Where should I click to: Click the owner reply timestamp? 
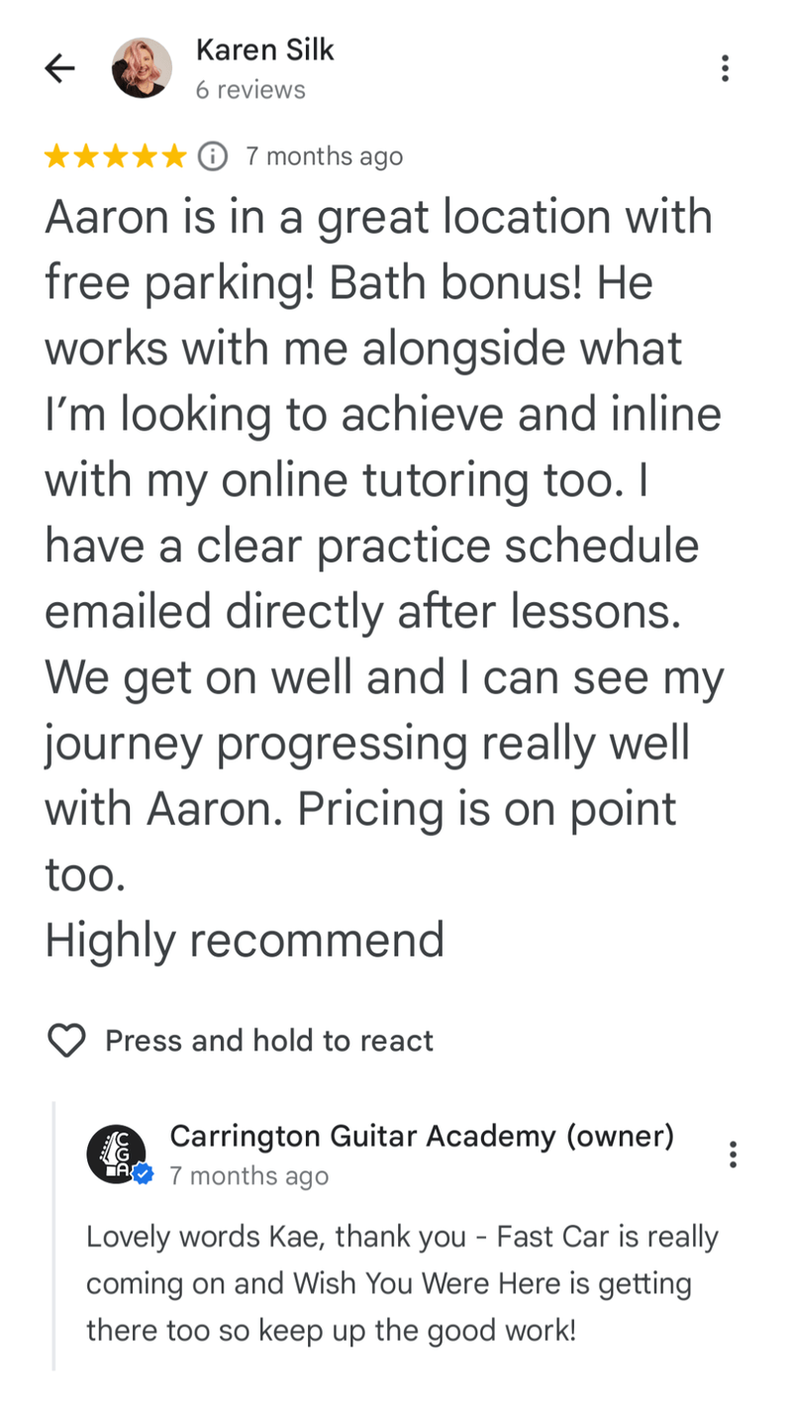[247, 1176]
